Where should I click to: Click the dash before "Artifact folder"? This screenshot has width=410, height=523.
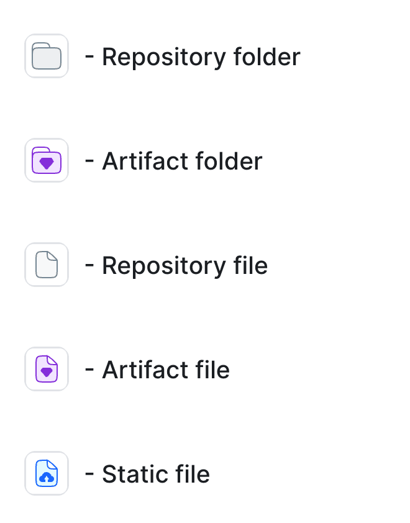coord(90,161)
